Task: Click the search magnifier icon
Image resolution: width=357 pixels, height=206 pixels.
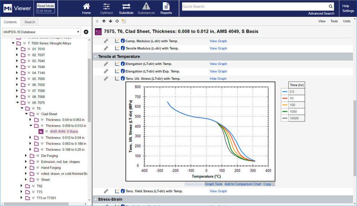Action: pos(330,7)
